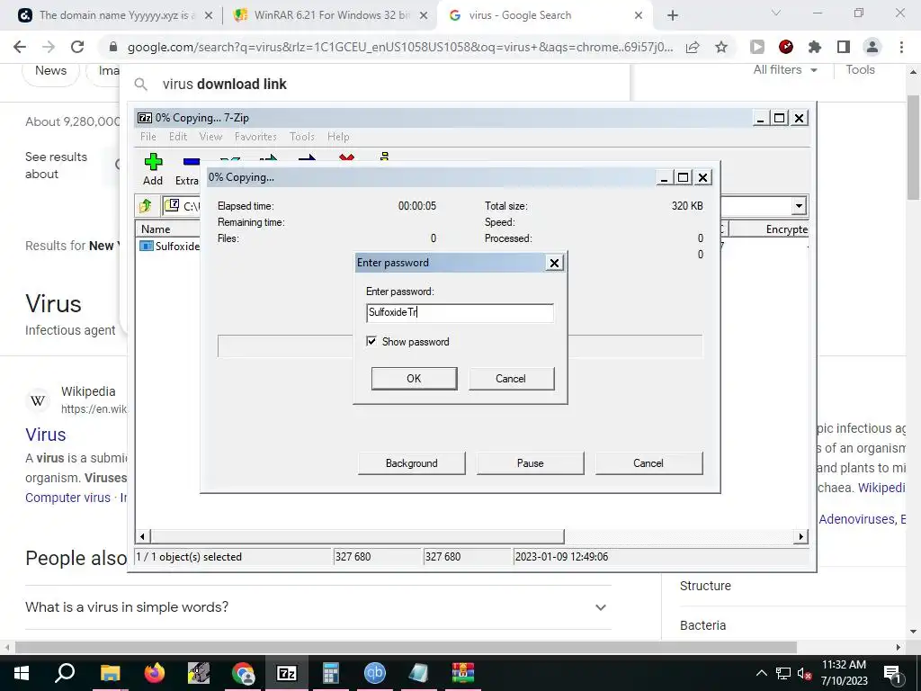Viewport: 921px width, 691px height.
Task: Open File Explorer from the taskbar
Action: tap(110, 673)
